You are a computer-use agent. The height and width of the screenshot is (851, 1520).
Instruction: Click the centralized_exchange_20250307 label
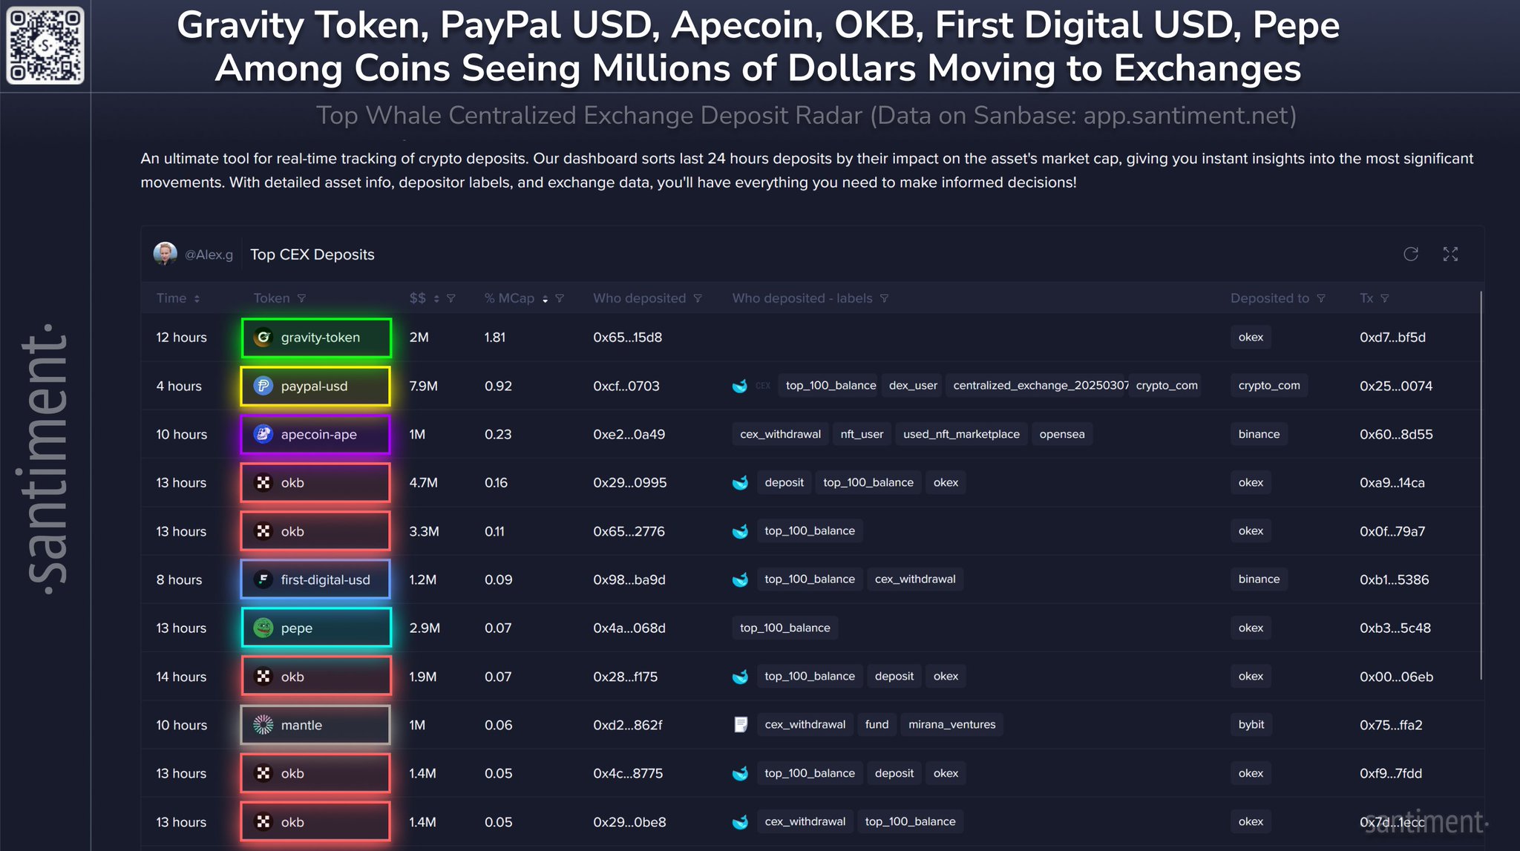(1038, 386)
